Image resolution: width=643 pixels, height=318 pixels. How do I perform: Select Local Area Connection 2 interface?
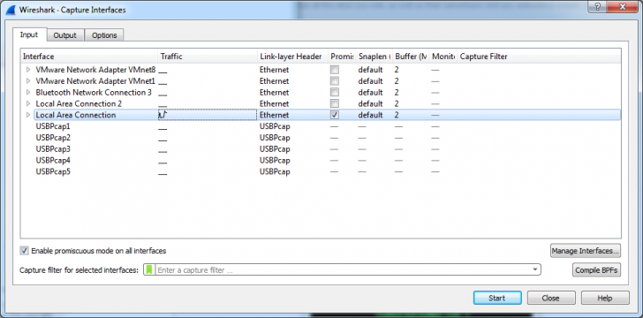tap(79, 103)
